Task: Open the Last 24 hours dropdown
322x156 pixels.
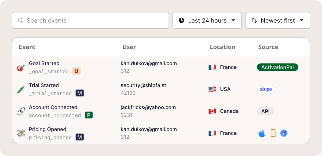Action: click(x=207, y=21)
